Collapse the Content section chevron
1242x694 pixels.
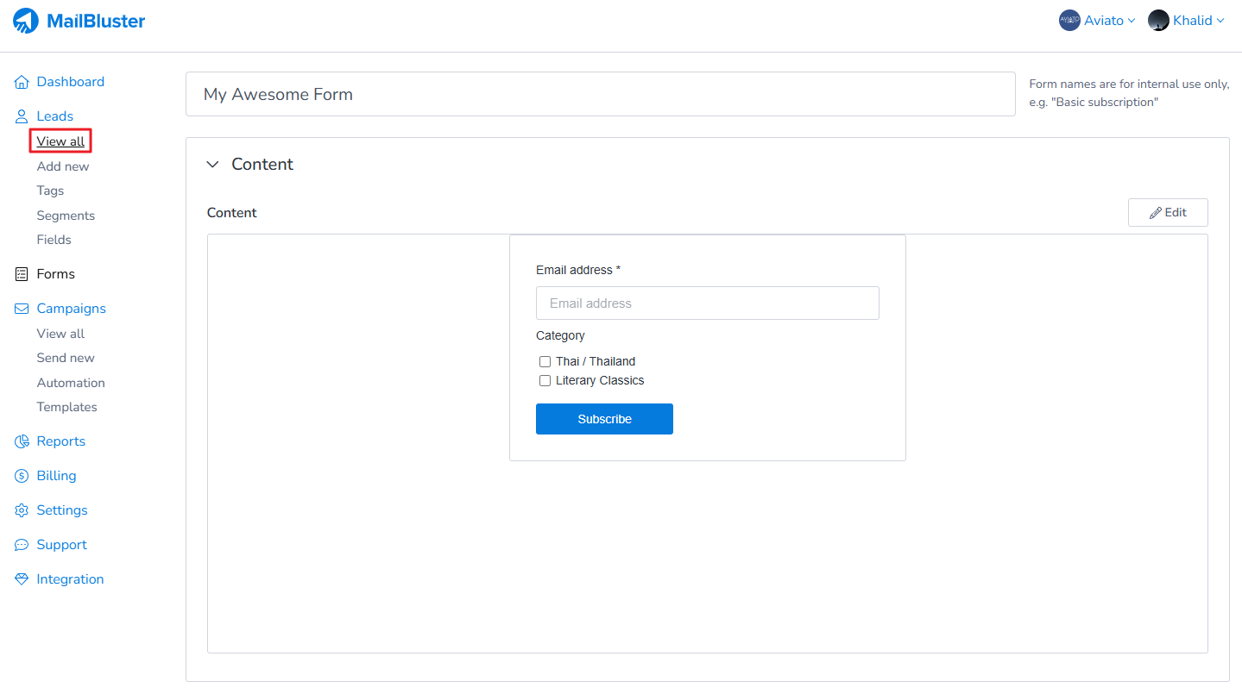click(x=212, y=165)
